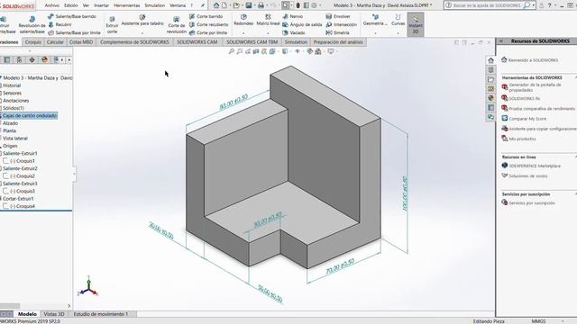Choose the Intersección tool
The width and height of the screenshot is (577, 324).
pos(341,24)
